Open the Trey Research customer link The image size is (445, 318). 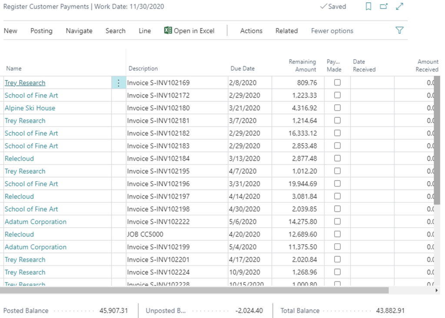click(x=25, y=83)
